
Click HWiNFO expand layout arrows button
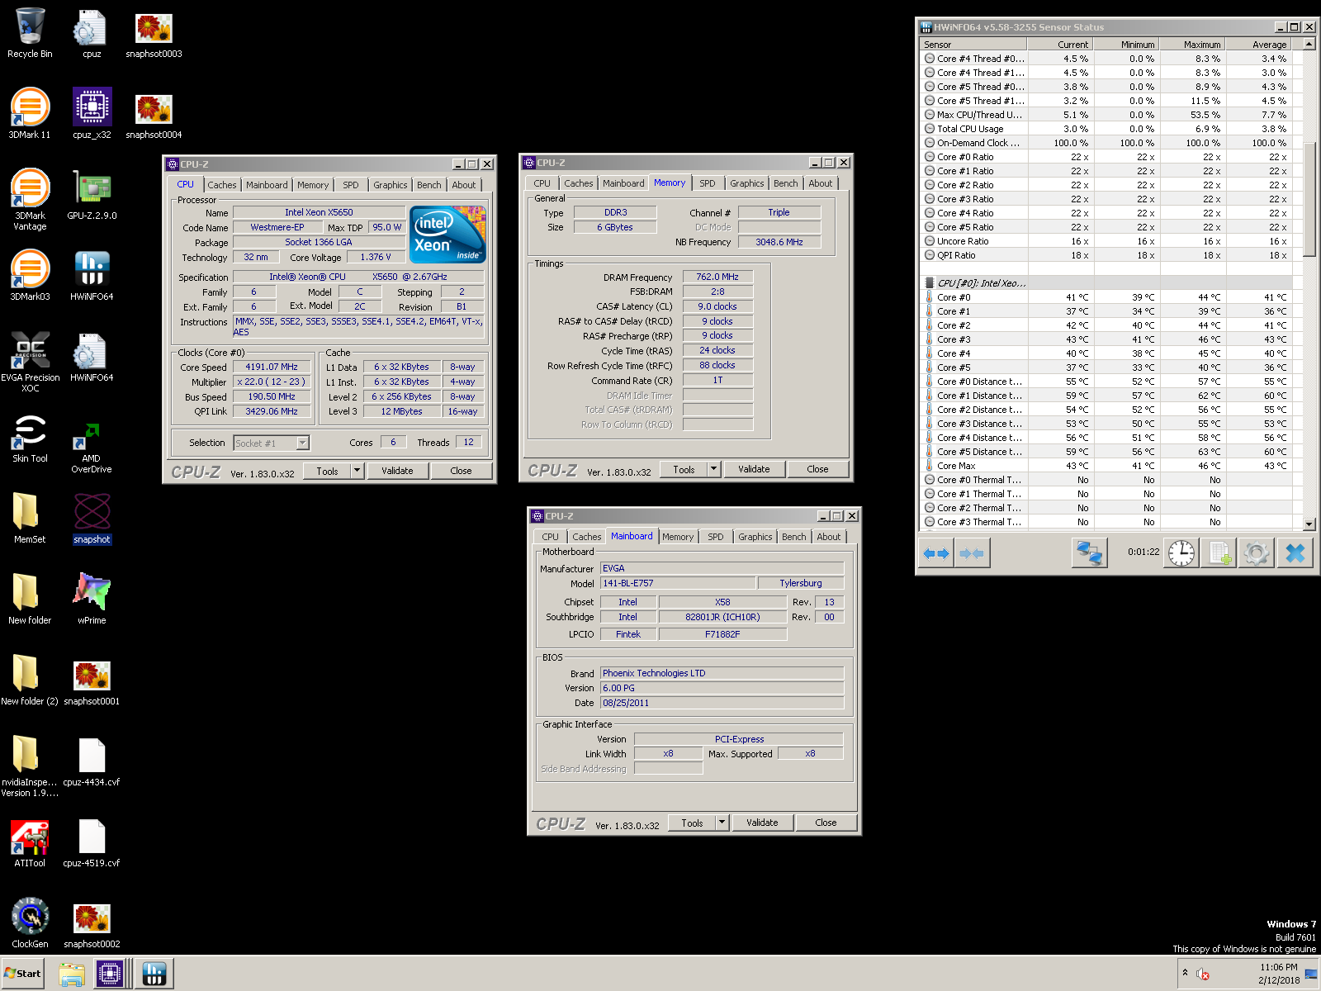point(936,553)
